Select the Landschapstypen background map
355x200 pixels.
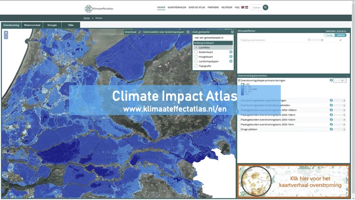click(196, 61)
